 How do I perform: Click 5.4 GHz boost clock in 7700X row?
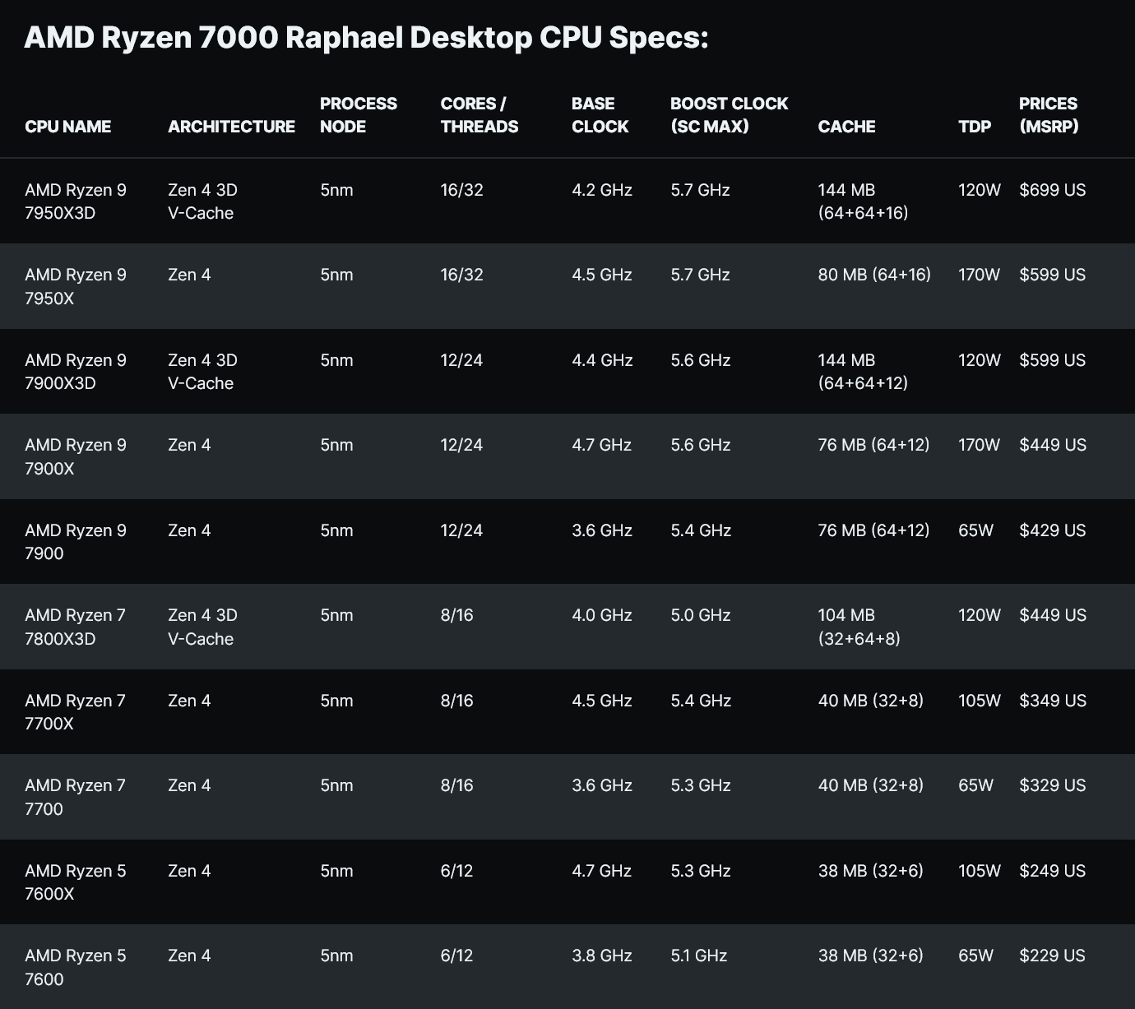(701, 701)
